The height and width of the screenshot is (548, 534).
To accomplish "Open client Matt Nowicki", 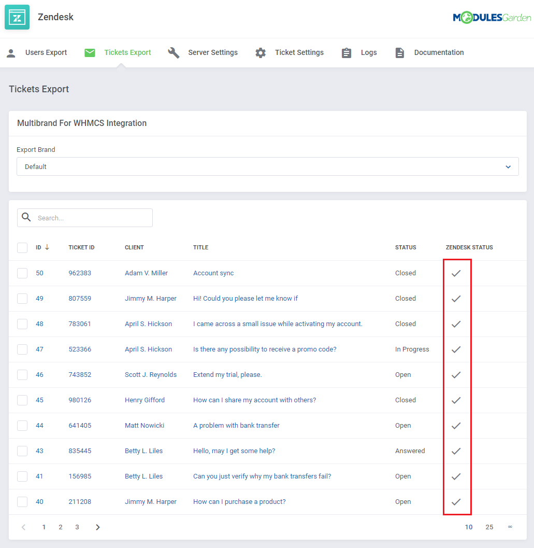I will coord(145,425).
